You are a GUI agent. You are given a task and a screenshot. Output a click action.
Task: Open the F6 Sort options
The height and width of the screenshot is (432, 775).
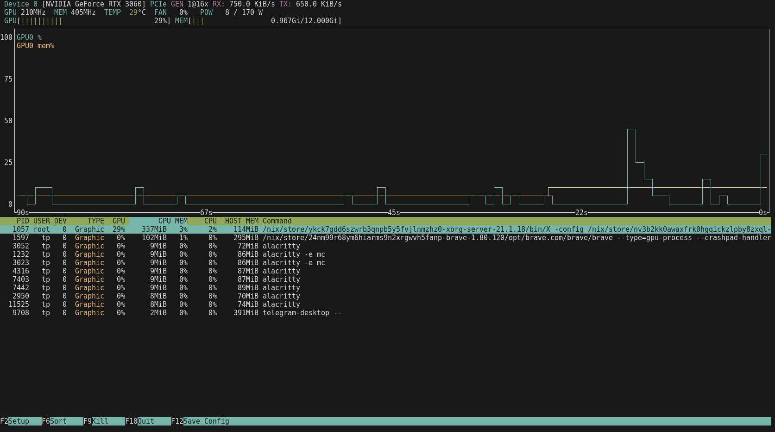[58, 421]
